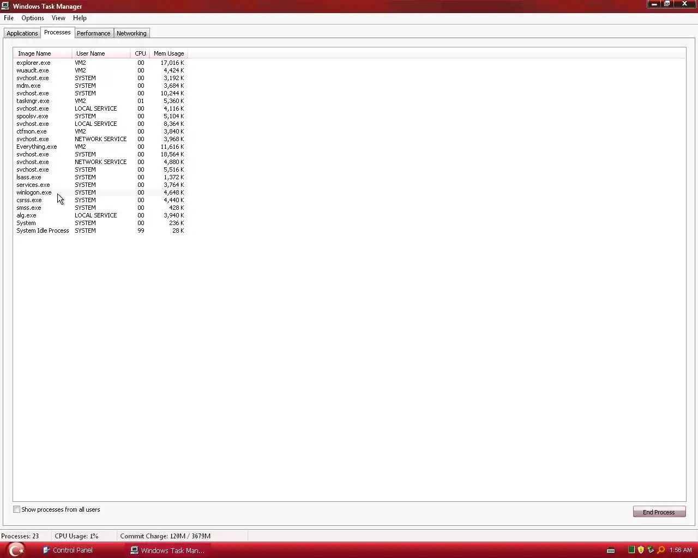Viewport: 698px width, 558px height.
Task: Select the smss.exe process
Action: 100,208
